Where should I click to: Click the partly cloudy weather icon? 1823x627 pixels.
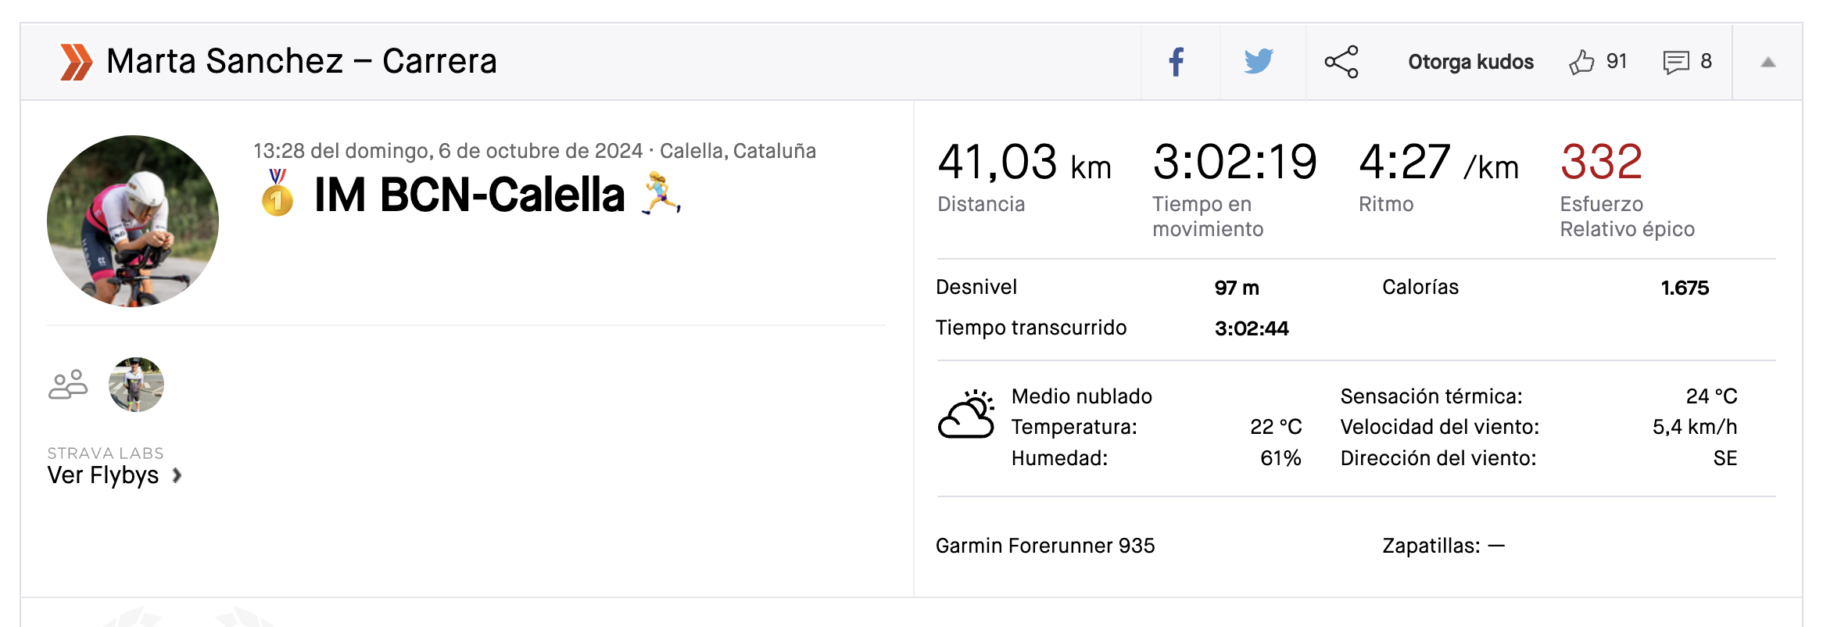(966, 414)
